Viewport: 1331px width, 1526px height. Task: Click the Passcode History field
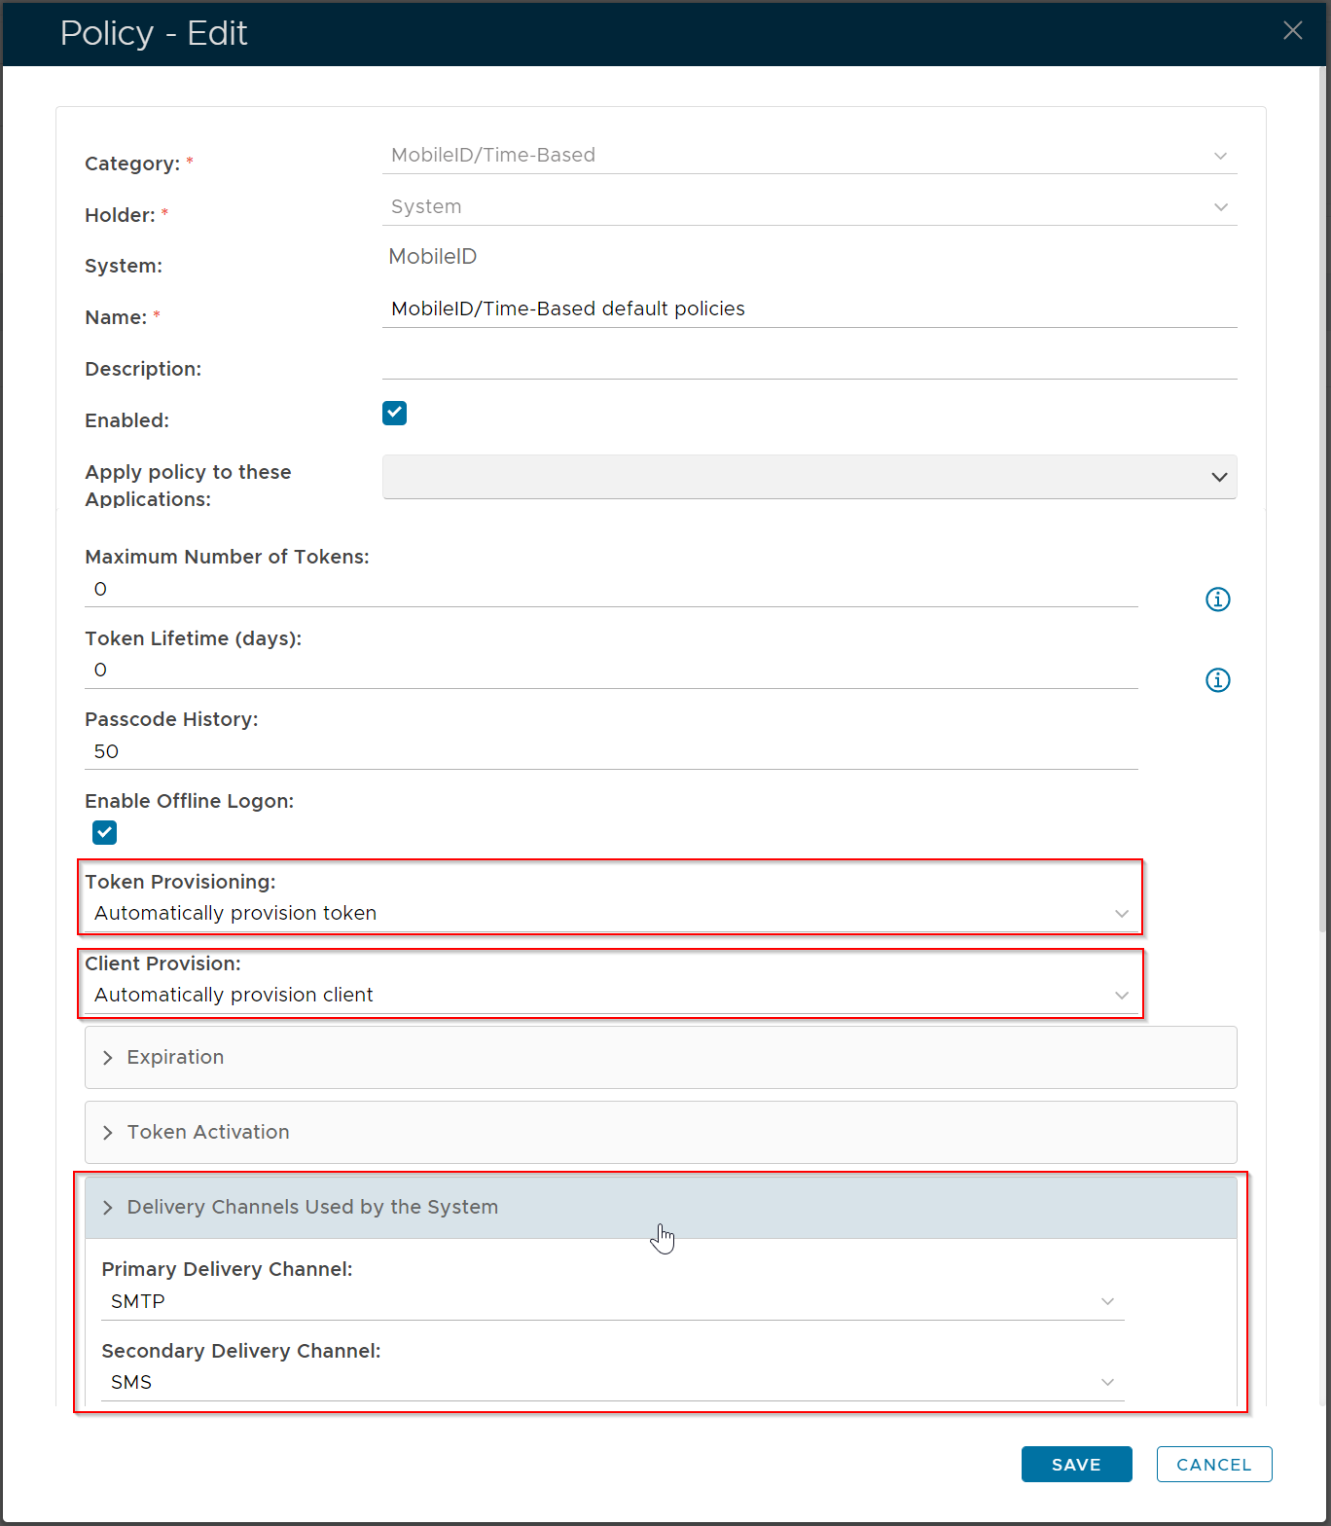pyautogui.click(x=610, y=752)
